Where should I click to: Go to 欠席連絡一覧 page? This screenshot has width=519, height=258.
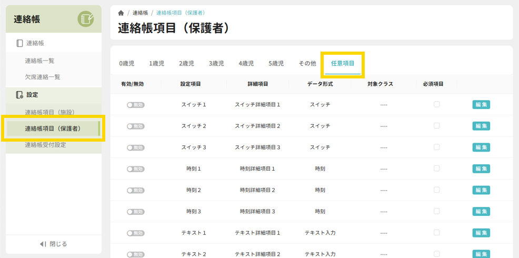point(43,77)
